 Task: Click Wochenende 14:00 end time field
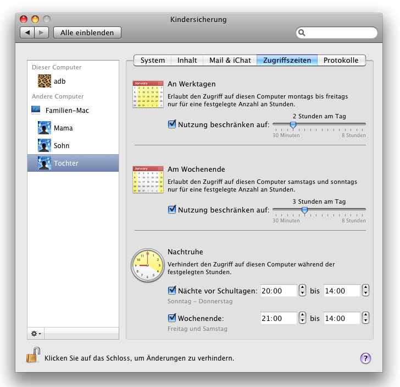[x=342, y=318]
